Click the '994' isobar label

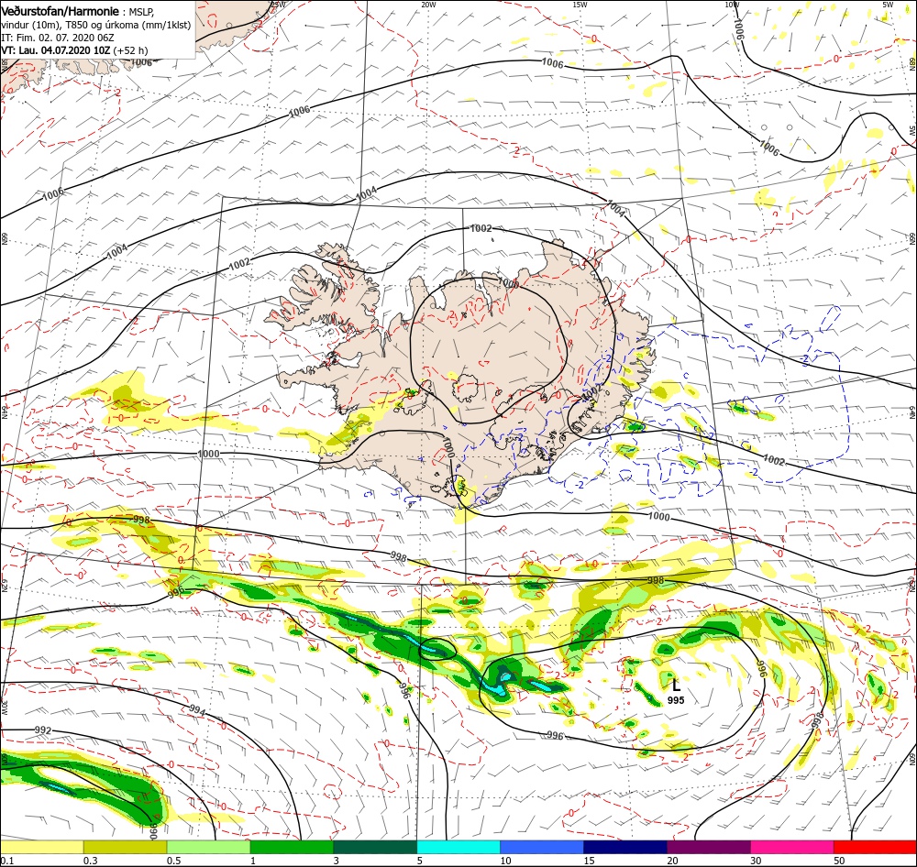[x=198, y=710]
